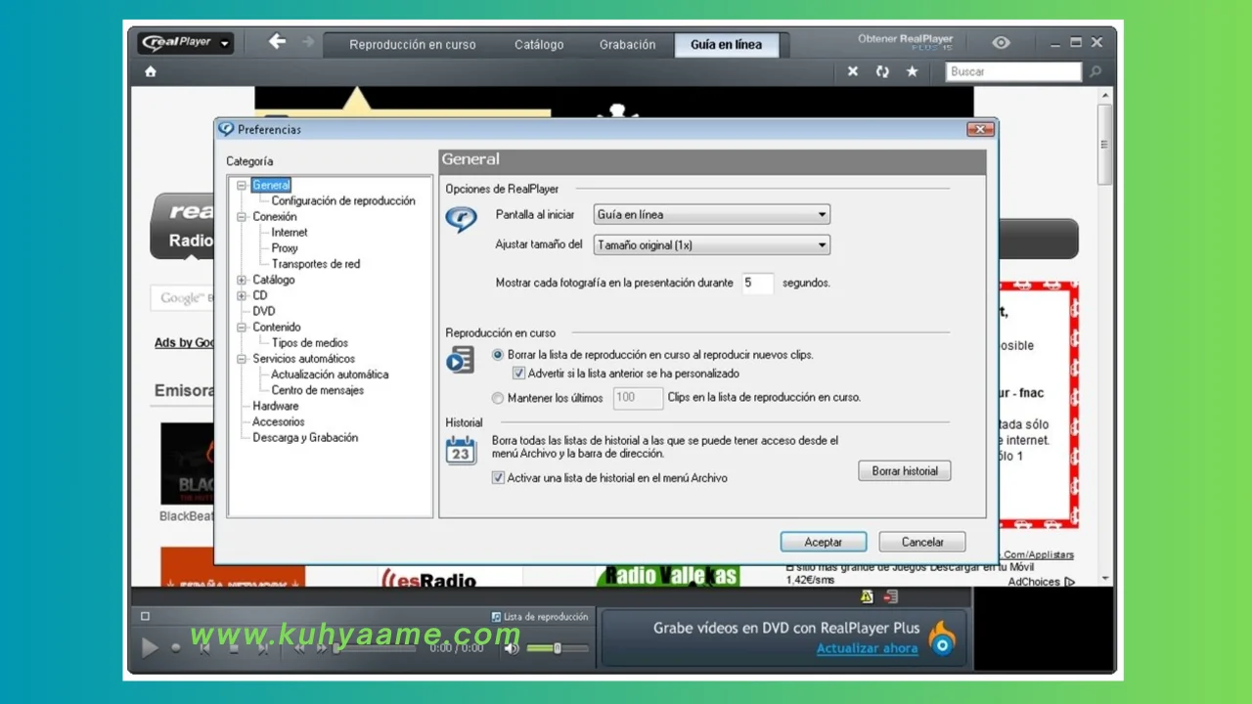Go back with the left arrow
The height and width of the screenshot is (704, 1252).
click(277, 41)
